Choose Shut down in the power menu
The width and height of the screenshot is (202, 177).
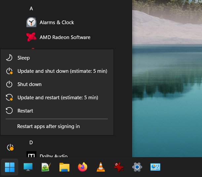[29, 84]
